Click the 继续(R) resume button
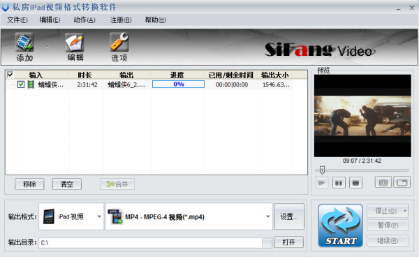 tap(388, 240)
